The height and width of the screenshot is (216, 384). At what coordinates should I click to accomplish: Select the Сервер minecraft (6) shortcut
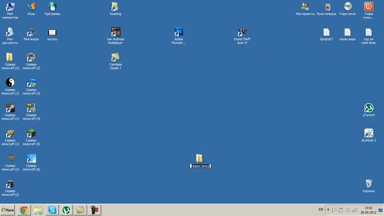pyautogui.click(x=31, y=158)
